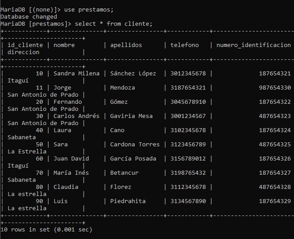The height and width of the screenshot is (239, 294).
Task: Click the id_cliente column header
Action: coord(25,45)
